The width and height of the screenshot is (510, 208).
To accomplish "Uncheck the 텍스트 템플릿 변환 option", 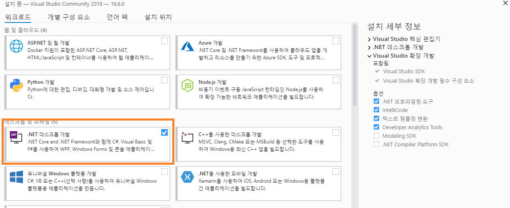I will (x=377, y=119).
